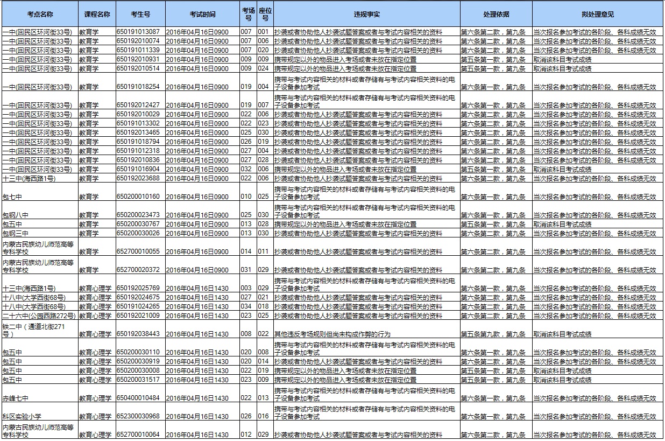Select the 其他违反考场规则但尚未构成作弊的行为 cell
This screenshot has height=441, width=665.
click(x=332, y=334)
